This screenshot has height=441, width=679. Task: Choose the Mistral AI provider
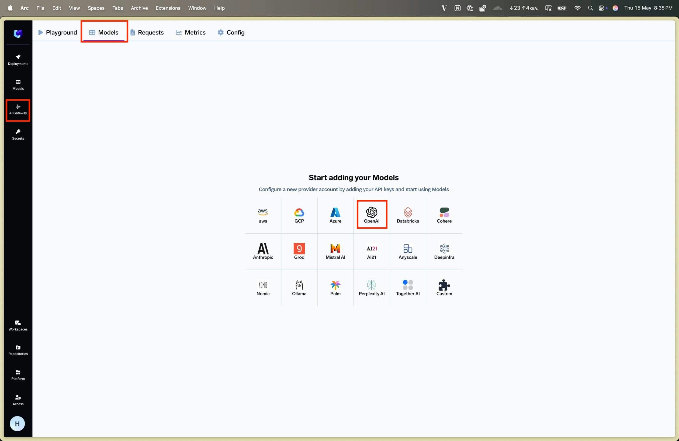(335, 251)
